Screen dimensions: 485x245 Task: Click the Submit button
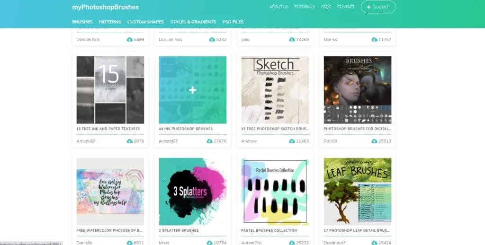tap(378, 7)
